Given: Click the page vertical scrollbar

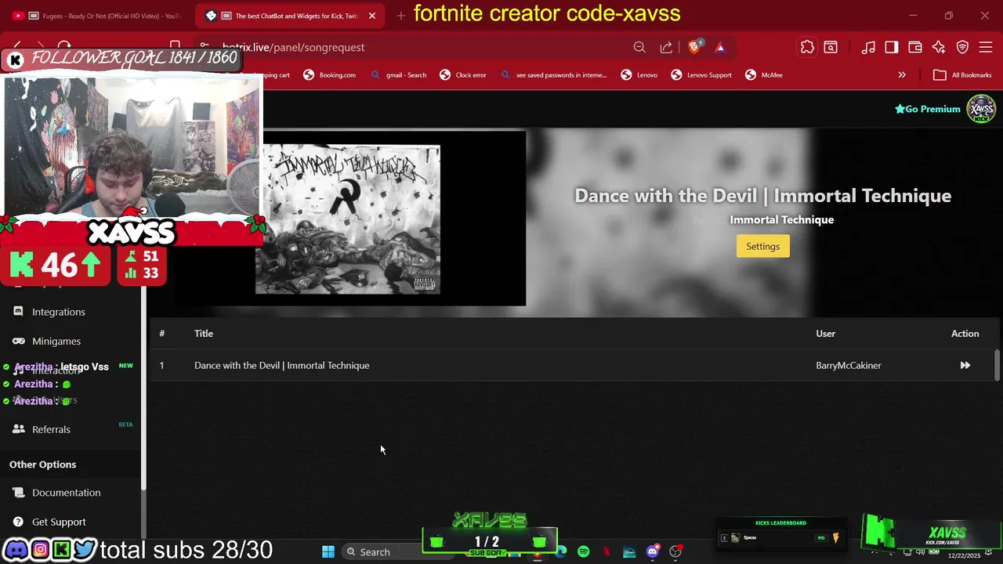Looking at the screenshot, I should 997,366.
